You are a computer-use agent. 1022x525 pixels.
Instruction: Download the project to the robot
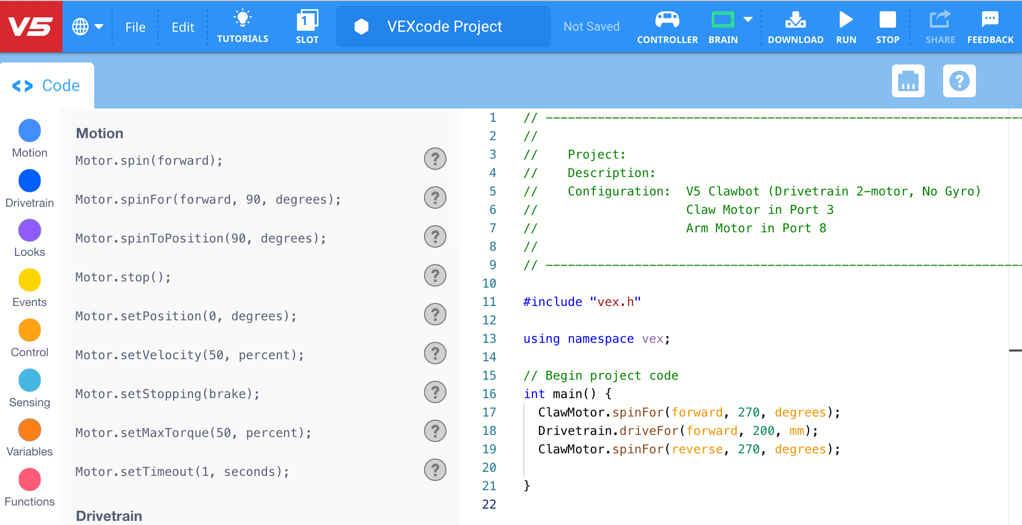795,26
